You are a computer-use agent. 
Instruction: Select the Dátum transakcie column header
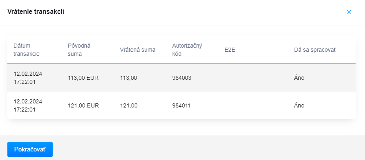(x=27, y=50)
